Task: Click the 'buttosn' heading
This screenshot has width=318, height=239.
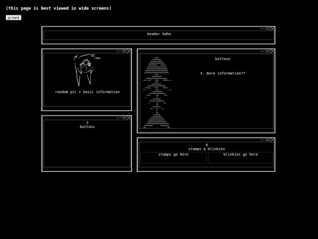Action: (223, 59)
